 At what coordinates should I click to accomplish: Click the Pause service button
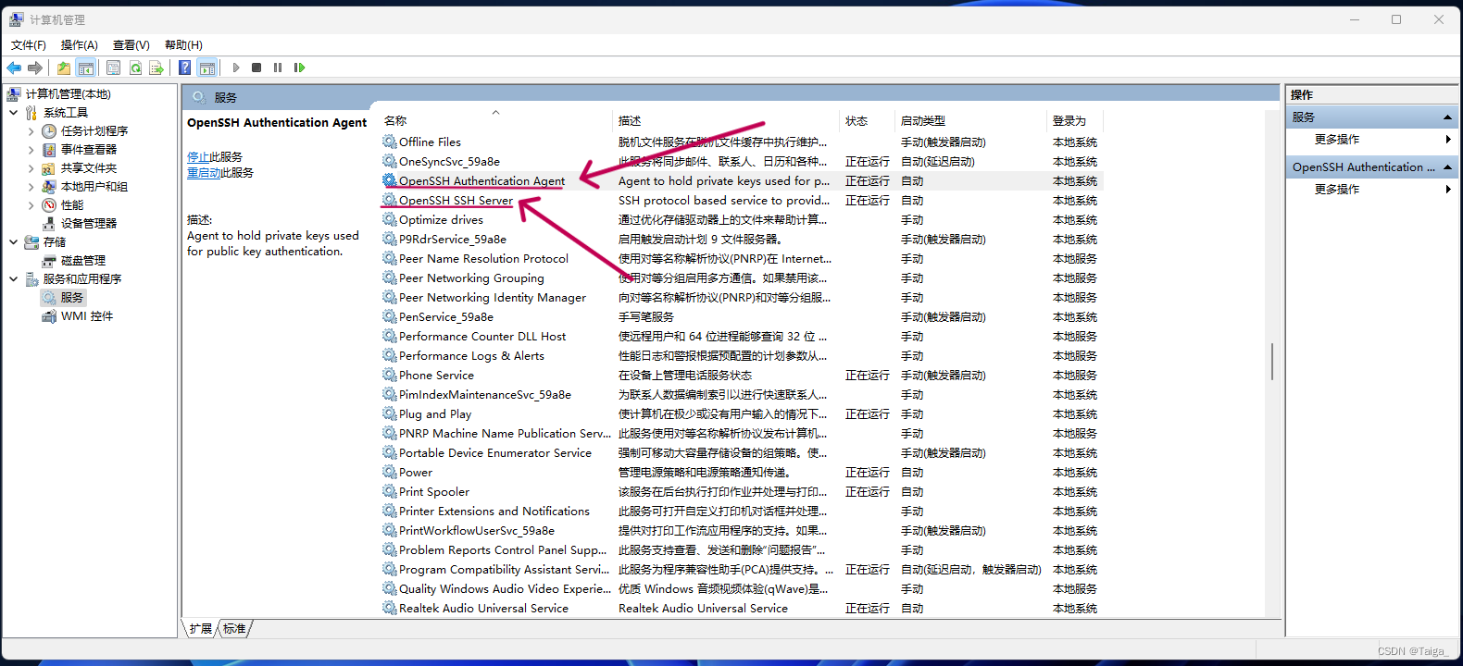point(278,68)
